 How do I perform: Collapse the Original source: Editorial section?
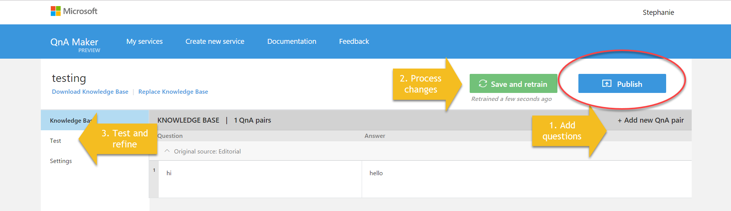[x=167, y=151]
